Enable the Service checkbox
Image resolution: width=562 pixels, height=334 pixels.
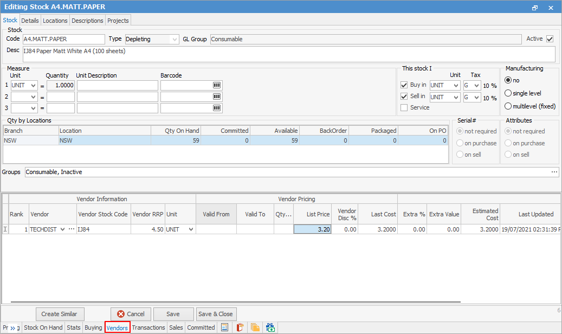coord(404,108)
